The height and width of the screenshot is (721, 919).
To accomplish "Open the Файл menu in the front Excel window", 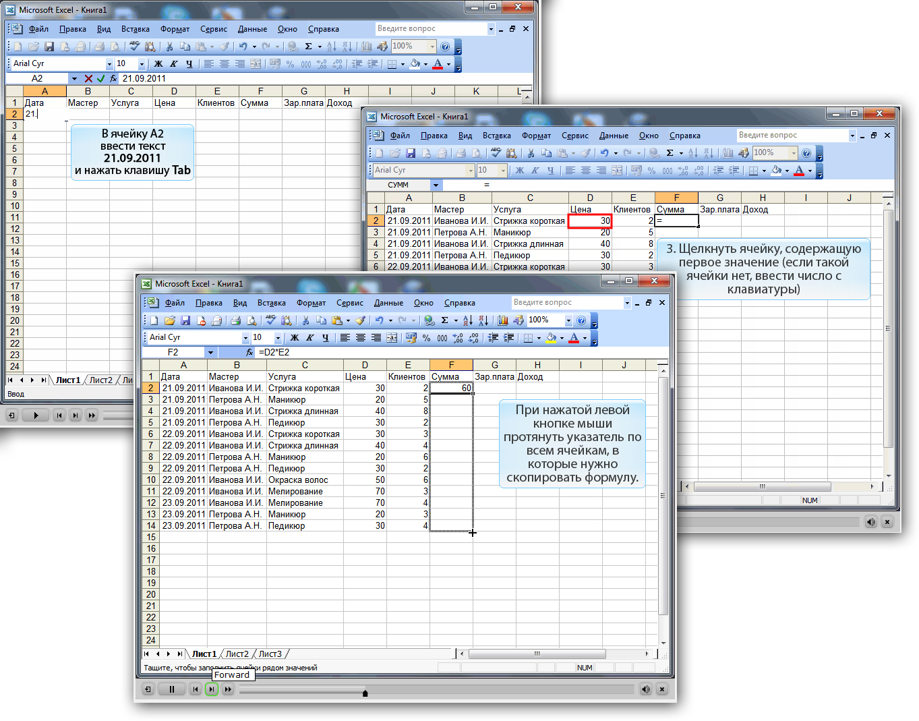I will (175, 303).
